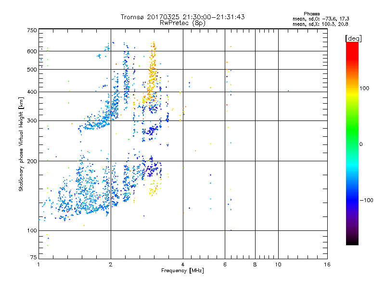The image size is (385, 288).
Task: Click the '16' frequency axis tick label
Action: [x=327, y=264]
